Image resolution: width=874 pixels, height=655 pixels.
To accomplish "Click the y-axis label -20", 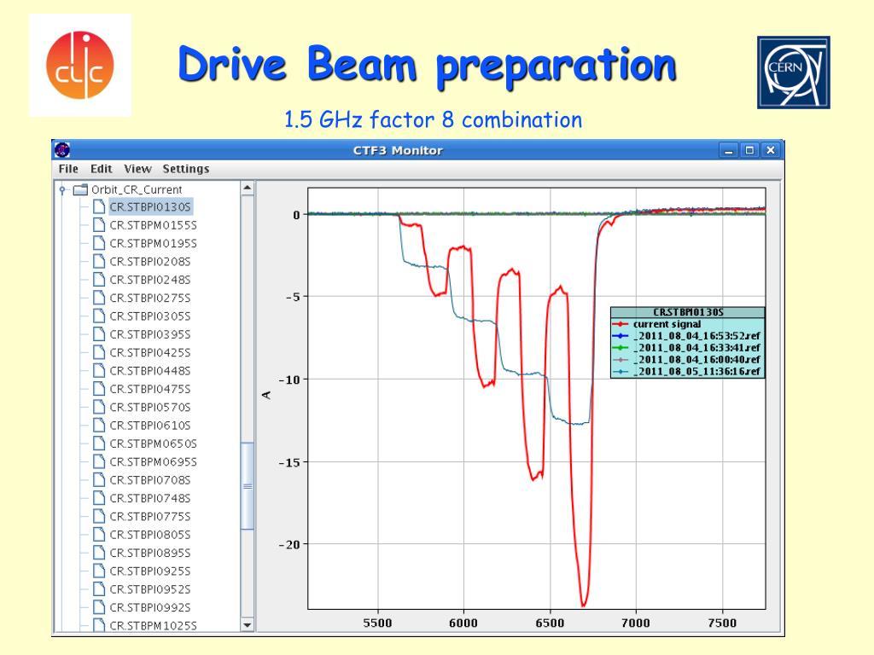I will click(x=289, y=545).
